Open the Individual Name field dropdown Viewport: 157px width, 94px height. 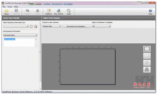tap(20, 35)
